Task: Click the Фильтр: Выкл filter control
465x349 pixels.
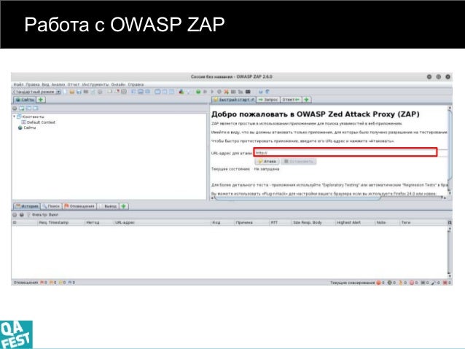Action: click(x=42, y=214)
